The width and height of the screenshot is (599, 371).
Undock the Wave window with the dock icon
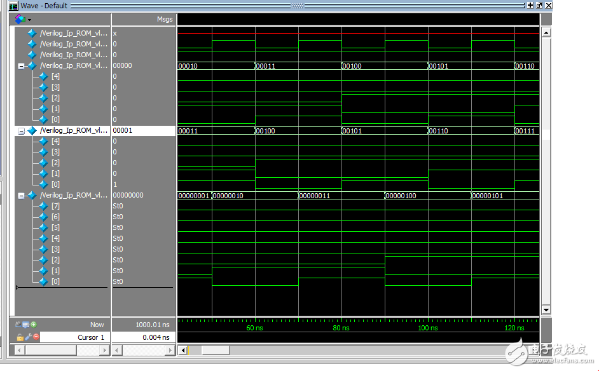point(539,5)
